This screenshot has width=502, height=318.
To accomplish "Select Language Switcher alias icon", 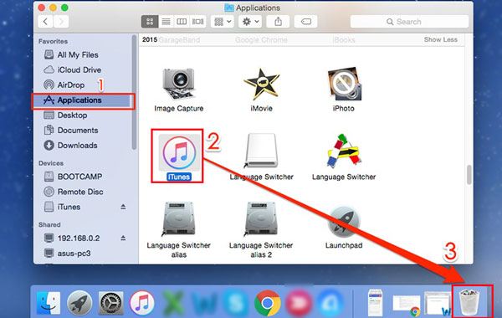I will [179, 219].
